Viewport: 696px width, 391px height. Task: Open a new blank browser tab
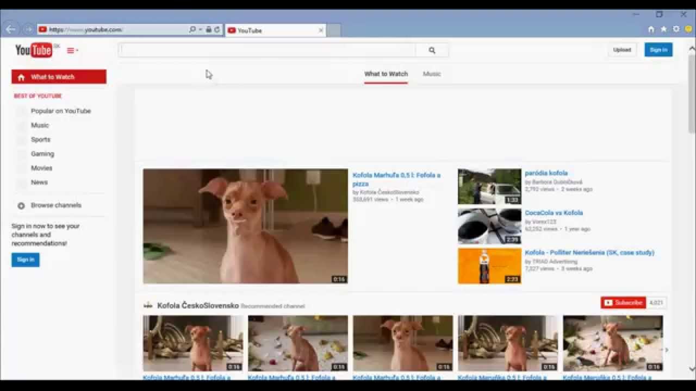[x=334, y=30]
